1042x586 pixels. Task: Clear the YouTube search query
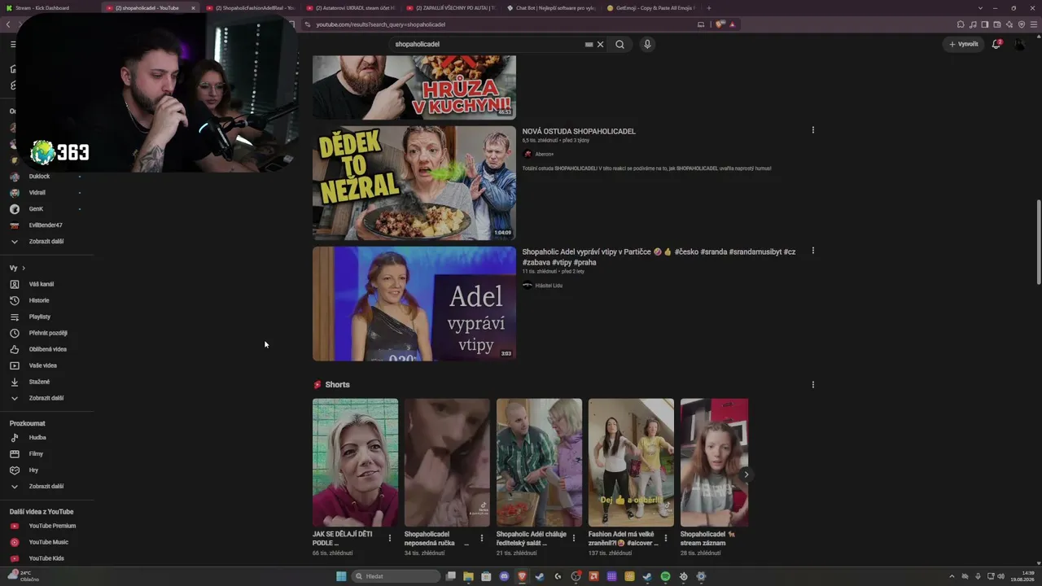click(601, 45)
